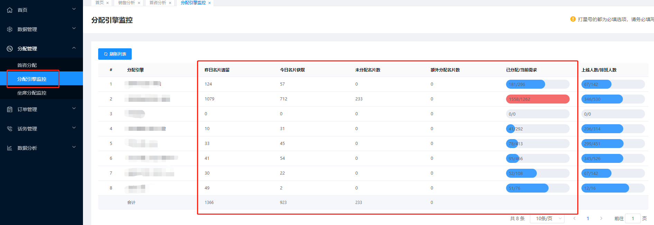Click the 41/292 progress bar
Screen dimensions: 654x225
(x=538, y=129)
